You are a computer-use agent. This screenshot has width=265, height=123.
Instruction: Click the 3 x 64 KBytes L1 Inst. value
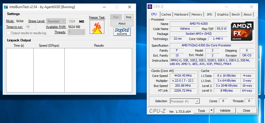(x=226, y=81)
